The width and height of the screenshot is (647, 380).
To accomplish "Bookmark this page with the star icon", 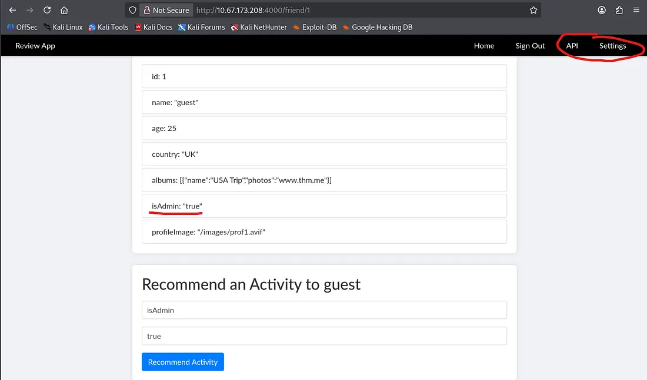I will coord(533,10).
